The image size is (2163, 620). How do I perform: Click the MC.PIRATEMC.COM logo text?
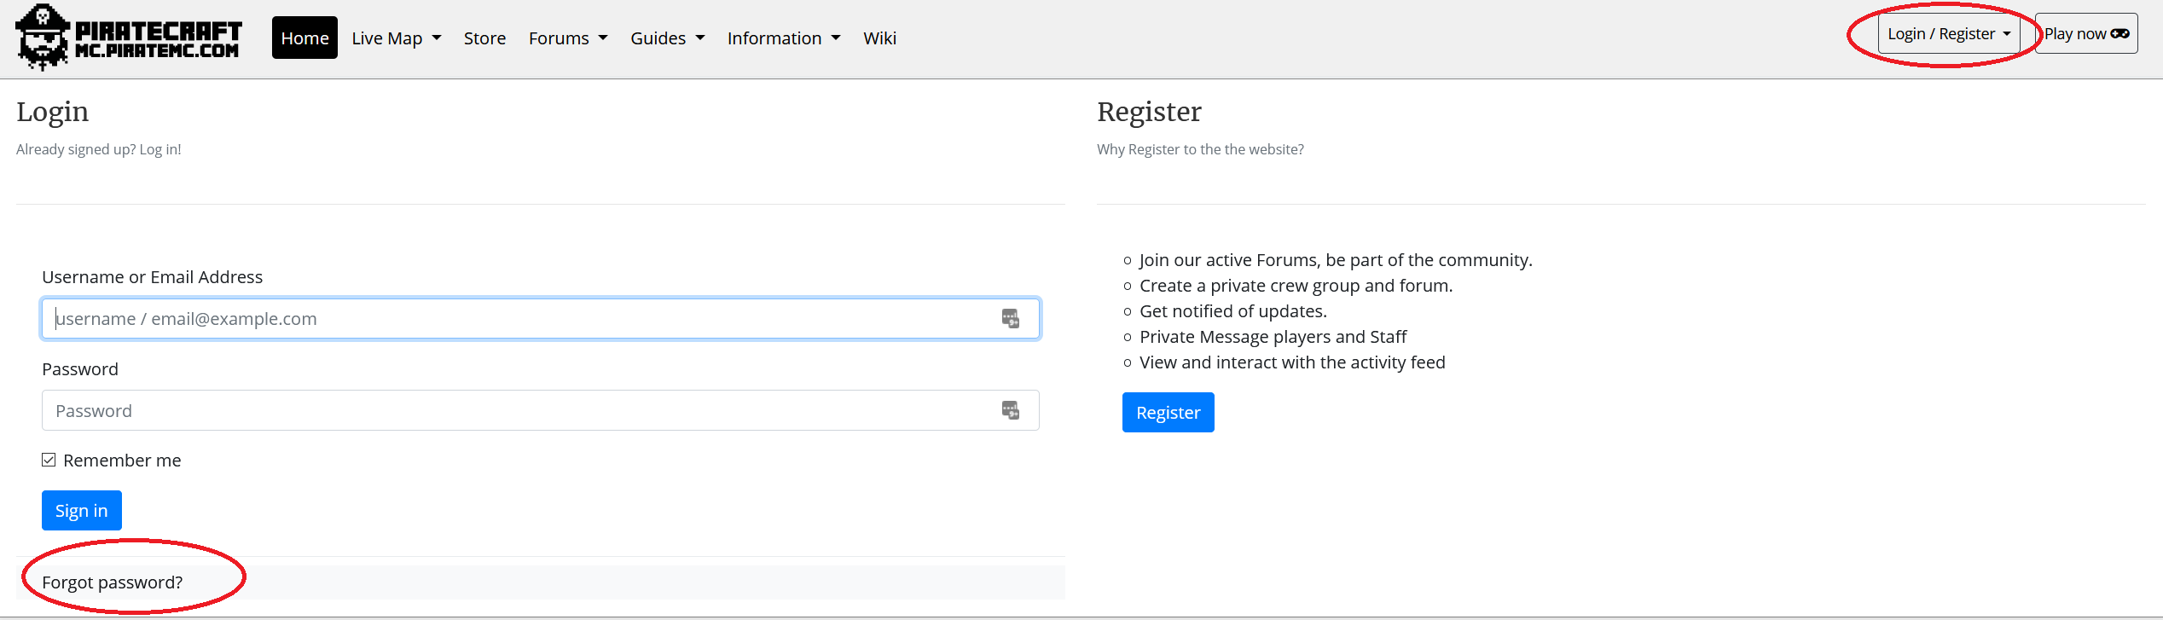158,51
